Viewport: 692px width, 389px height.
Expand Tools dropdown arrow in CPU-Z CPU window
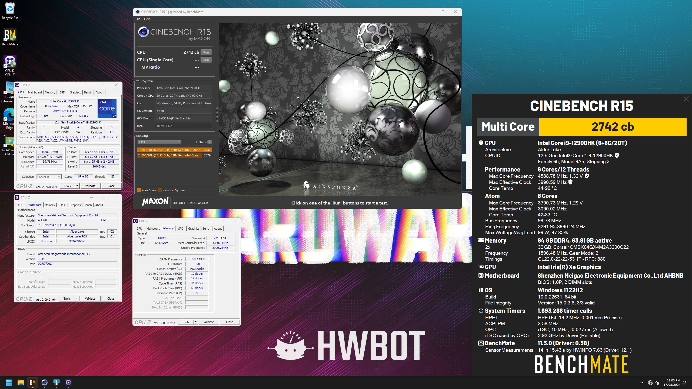click(77, 186)
